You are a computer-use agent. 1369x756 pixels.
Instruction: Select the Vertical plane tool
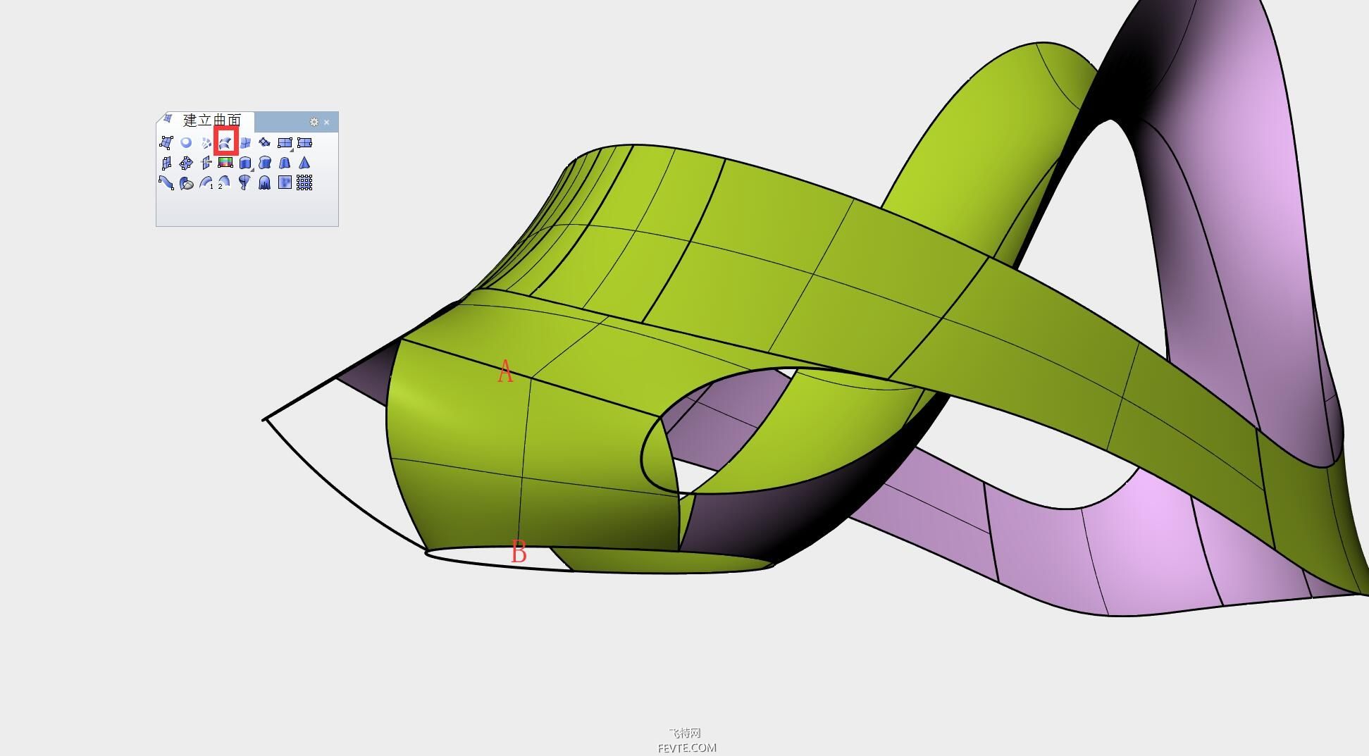pyautogui.click(x=166, y=163)
